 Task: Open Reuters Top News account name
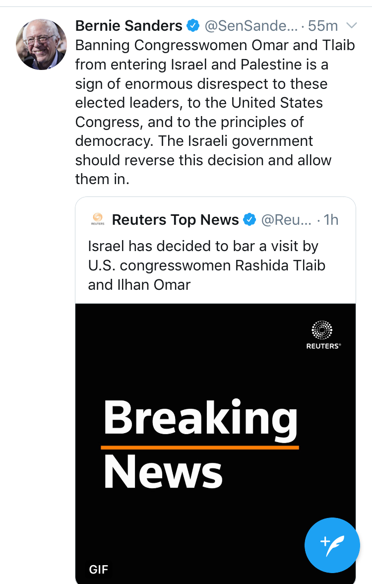coord(176,220)
